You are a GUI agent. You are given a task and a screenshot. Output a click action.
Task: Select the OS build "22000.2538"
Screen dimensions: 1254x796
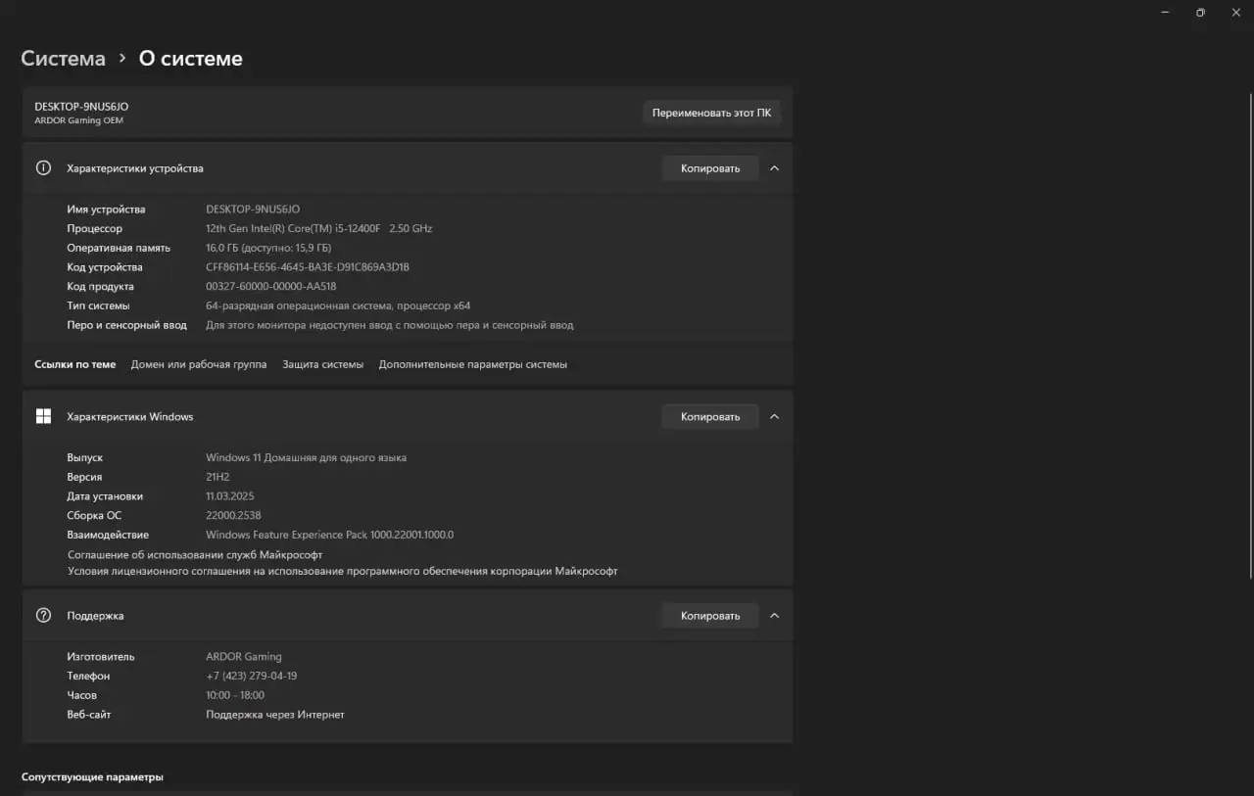pos(233,515)
